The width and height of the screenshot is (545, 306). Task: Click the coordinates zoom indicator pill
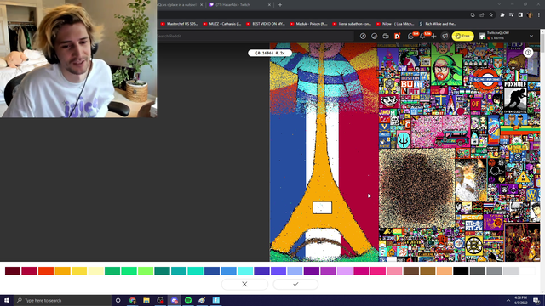[270, 53]
